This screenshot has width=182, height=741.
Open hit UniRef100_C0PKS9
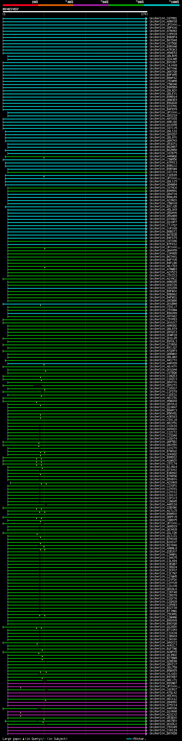pyautogui.click(x=163, y=34)
